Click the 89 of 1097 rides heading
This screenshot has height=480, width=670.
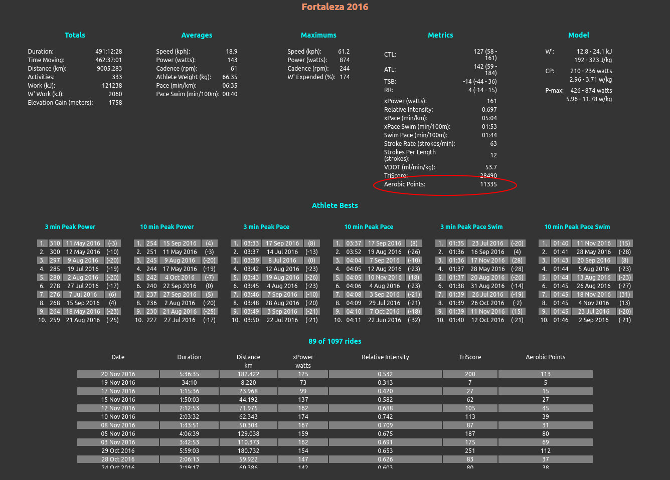335,341
